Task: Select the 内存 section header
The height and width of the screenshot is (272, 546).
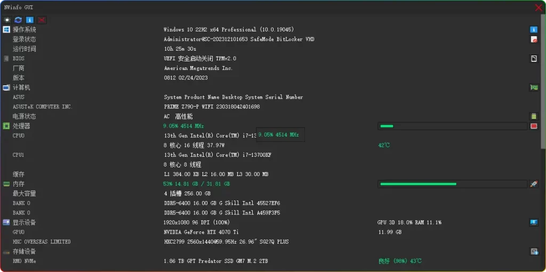Action: (x=19, y=184)
